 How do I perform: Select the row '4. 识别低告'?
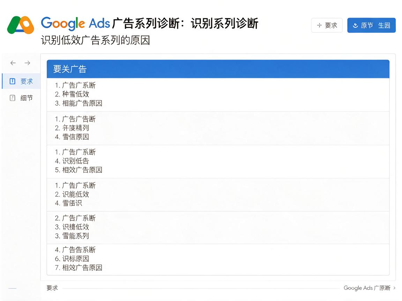pos(72,161)
